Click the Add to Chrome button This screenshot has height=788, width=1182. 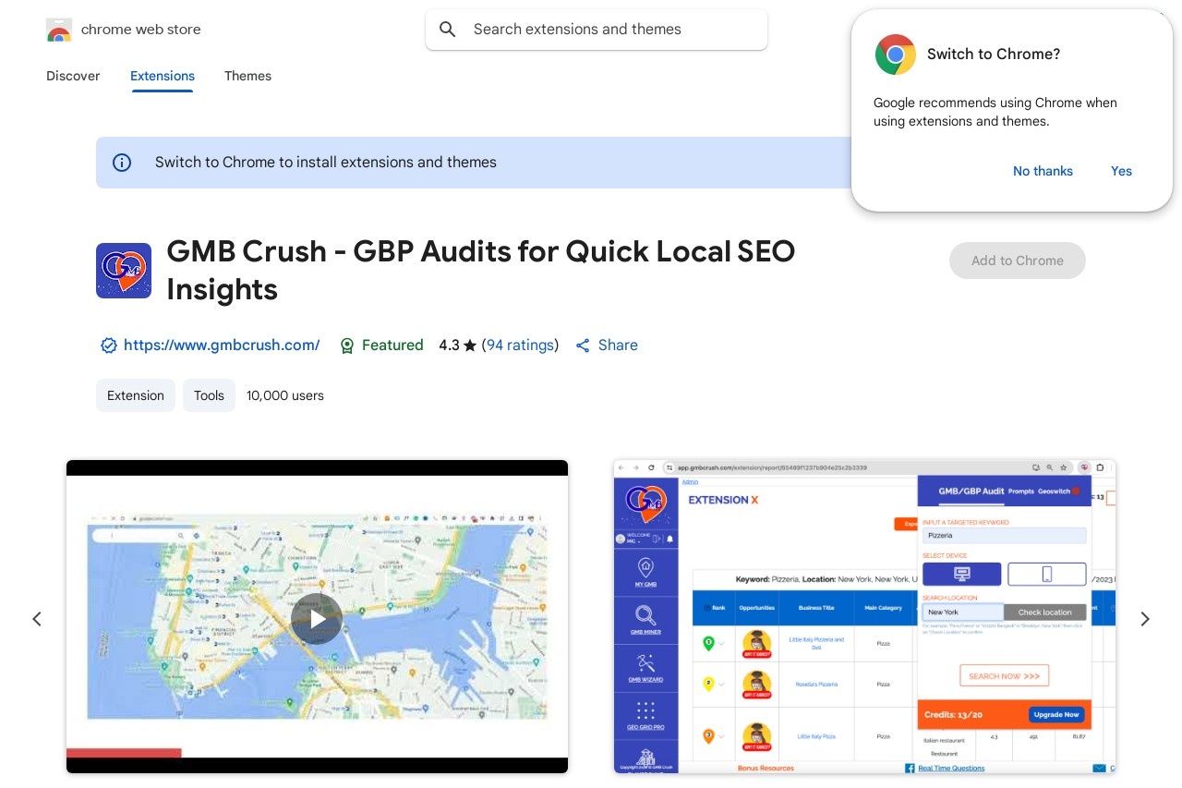click(x=1017, y=261)
